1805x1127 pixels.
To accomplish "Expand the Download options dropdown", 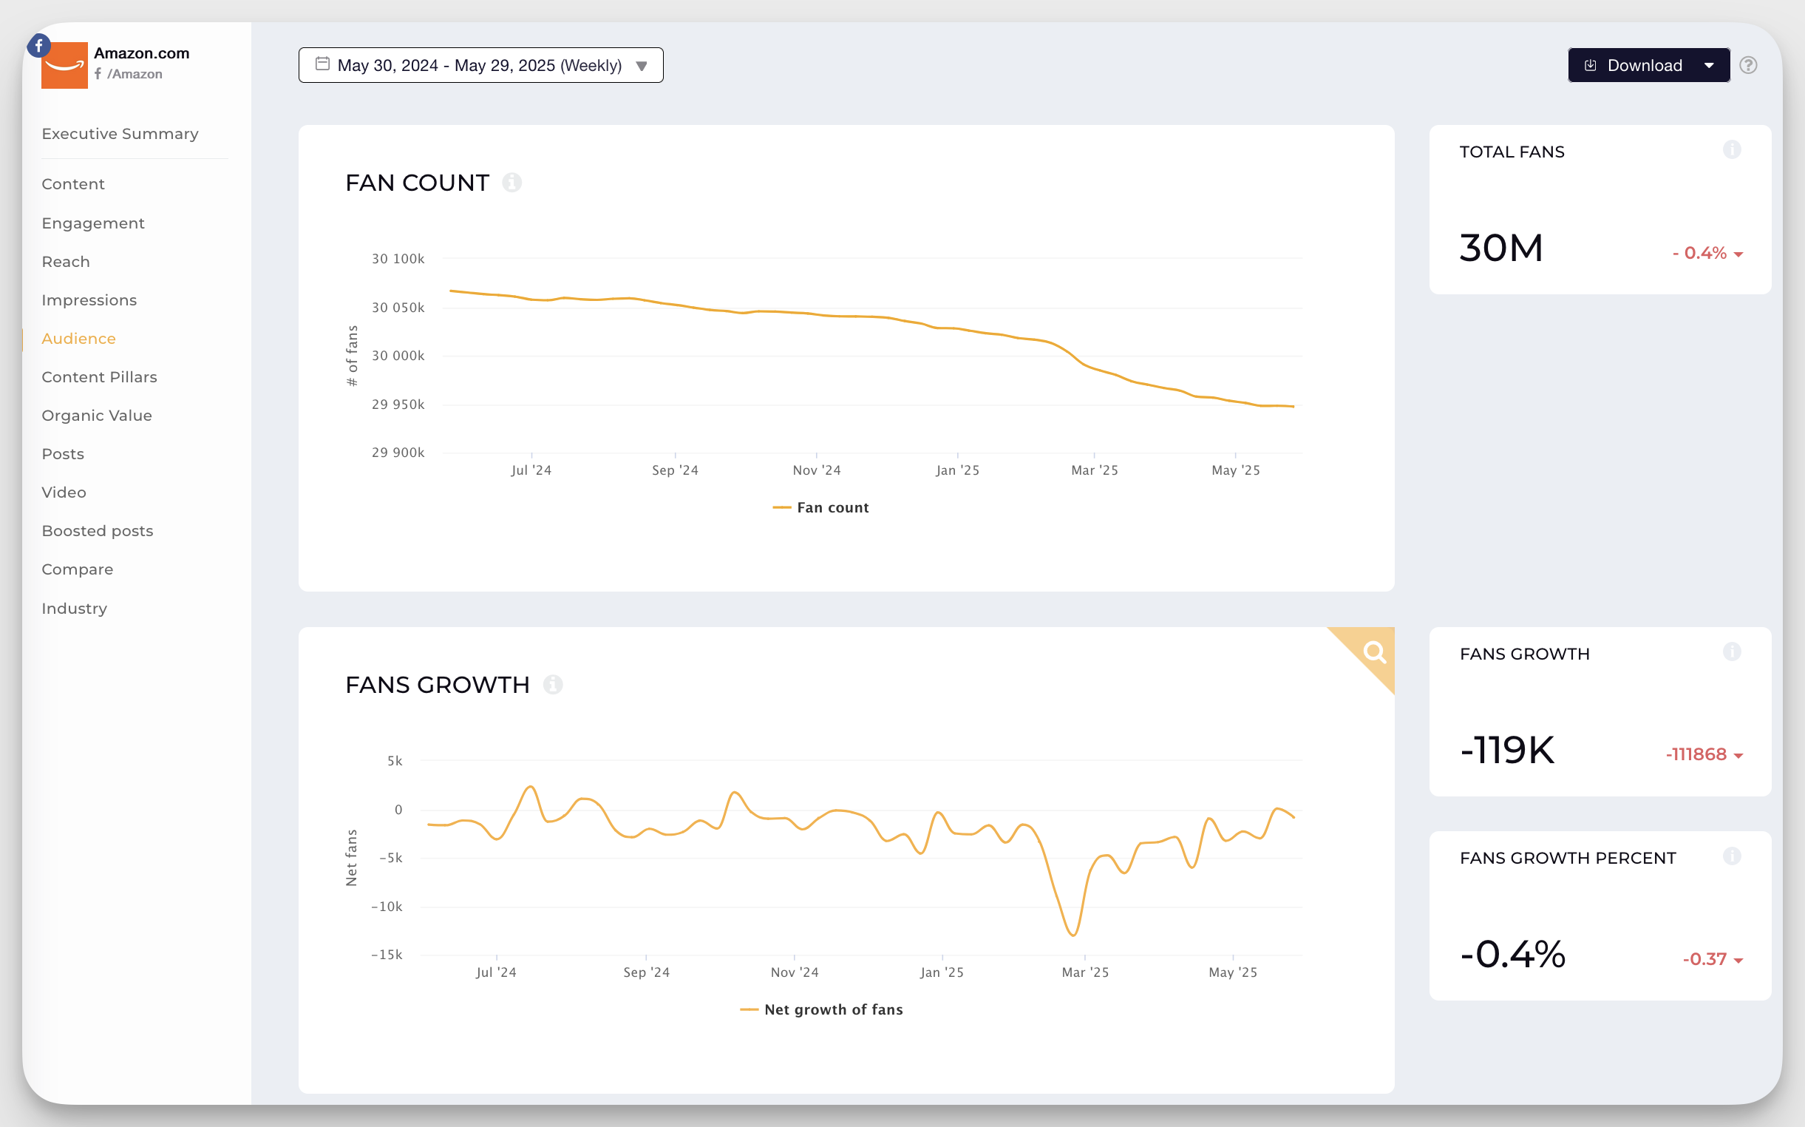I will coord(1710,65).
